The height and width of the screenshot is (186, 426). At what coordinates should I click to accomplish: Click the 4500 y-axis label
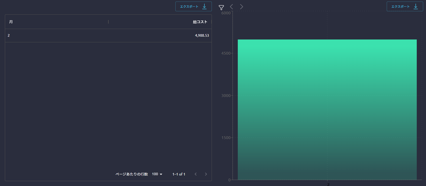coord(226,53)
